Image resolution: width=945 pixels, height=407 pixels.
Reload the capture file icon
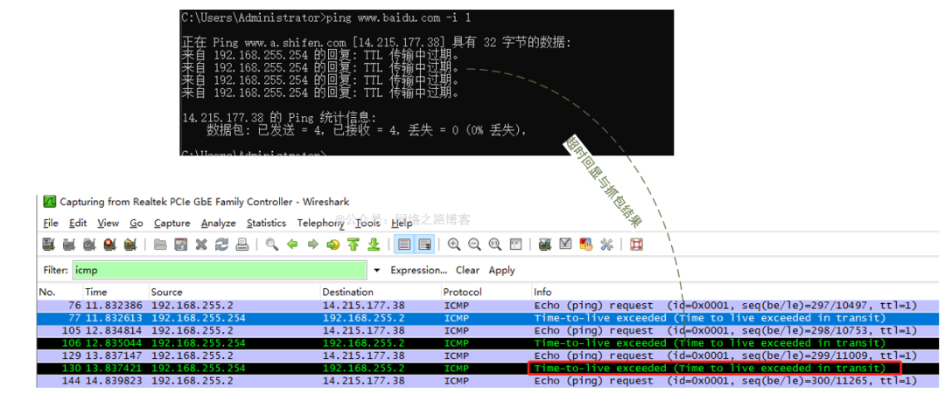[221, 244]
